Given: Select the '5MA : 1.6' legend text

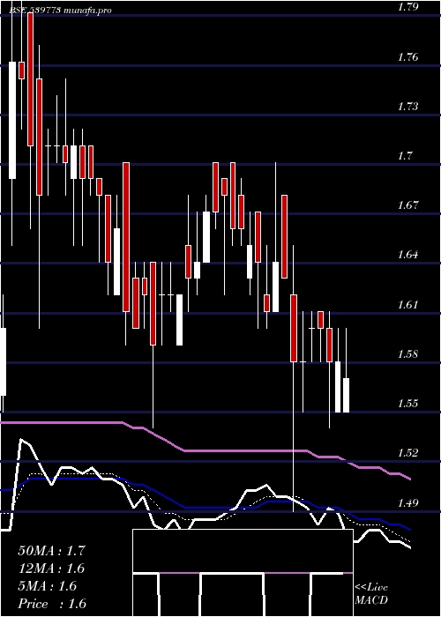Looking at the screenshot, I should click(48, 586).
